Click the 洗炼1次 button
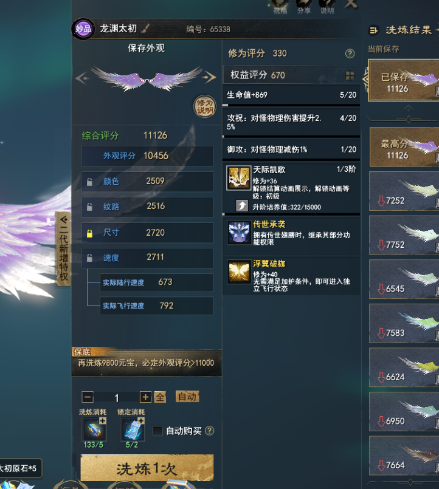This screenshot has height=489, width=439. (147, 468)
